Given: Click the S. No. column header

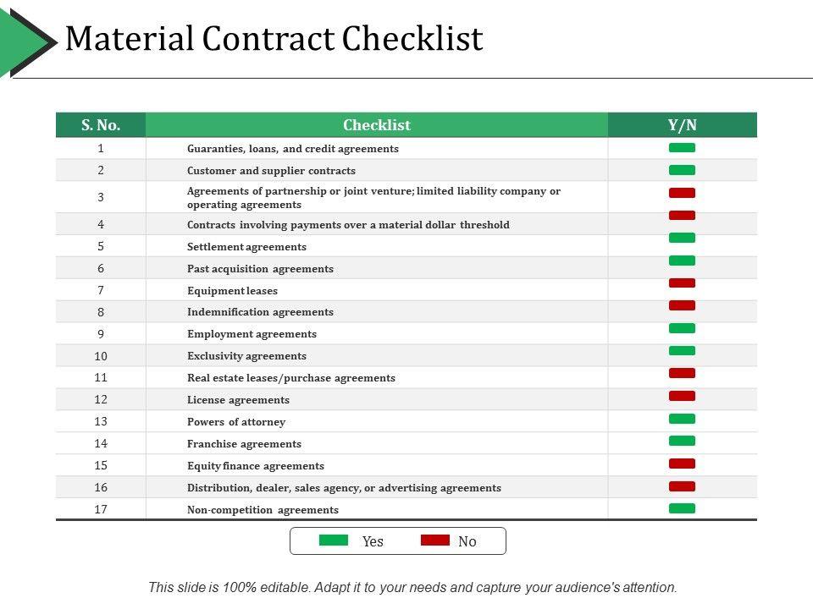Looking at the screenshot, I should point(101,125).
